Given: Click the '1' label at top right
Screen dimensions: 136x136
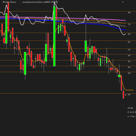Looking at the screenshot, I should click(x=123, y=2).
